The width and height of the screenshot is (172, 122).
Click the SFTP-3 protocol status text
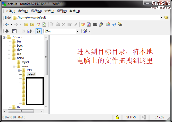coord(131,117)
